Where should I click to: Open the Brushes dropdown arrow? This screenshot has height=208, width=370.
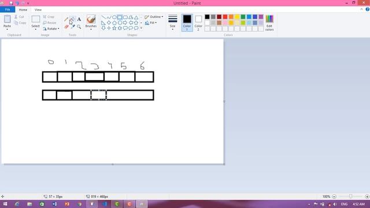[x=91, y=29]
